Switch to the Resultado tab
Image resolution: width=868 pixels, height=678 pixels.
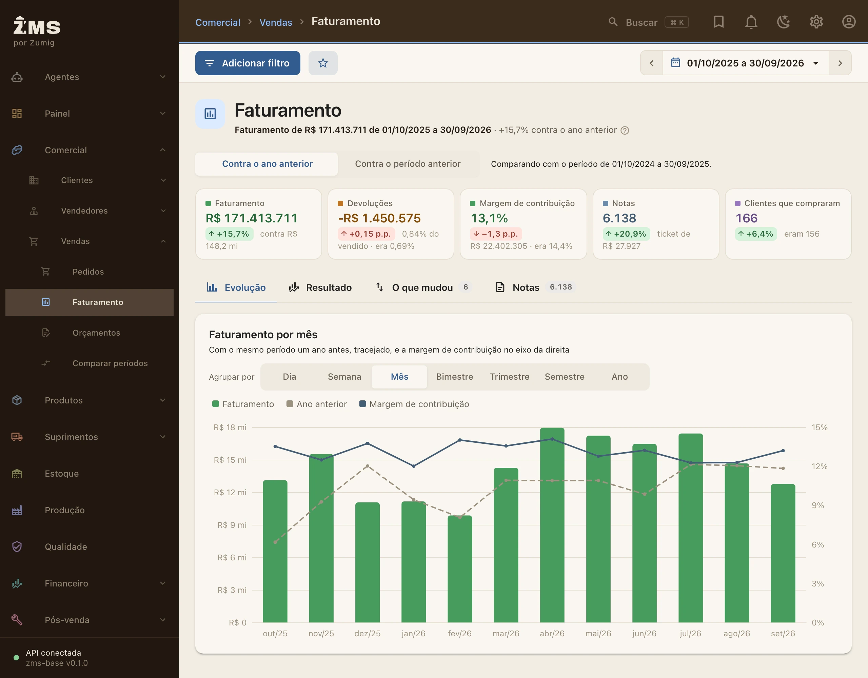[320, 287]
